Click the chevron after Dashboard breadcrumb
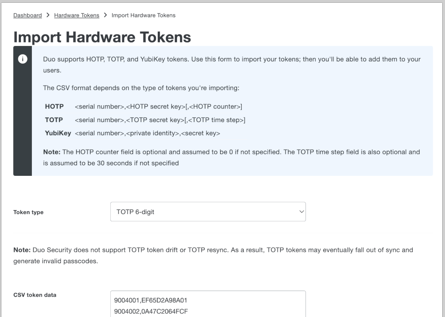 (48, 15)
